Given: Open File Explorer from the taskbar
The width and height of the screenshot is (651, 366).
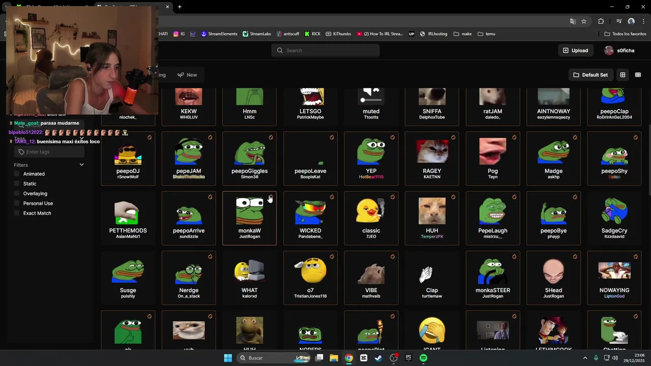Looking at the screenshot, I should coord(334,358).
